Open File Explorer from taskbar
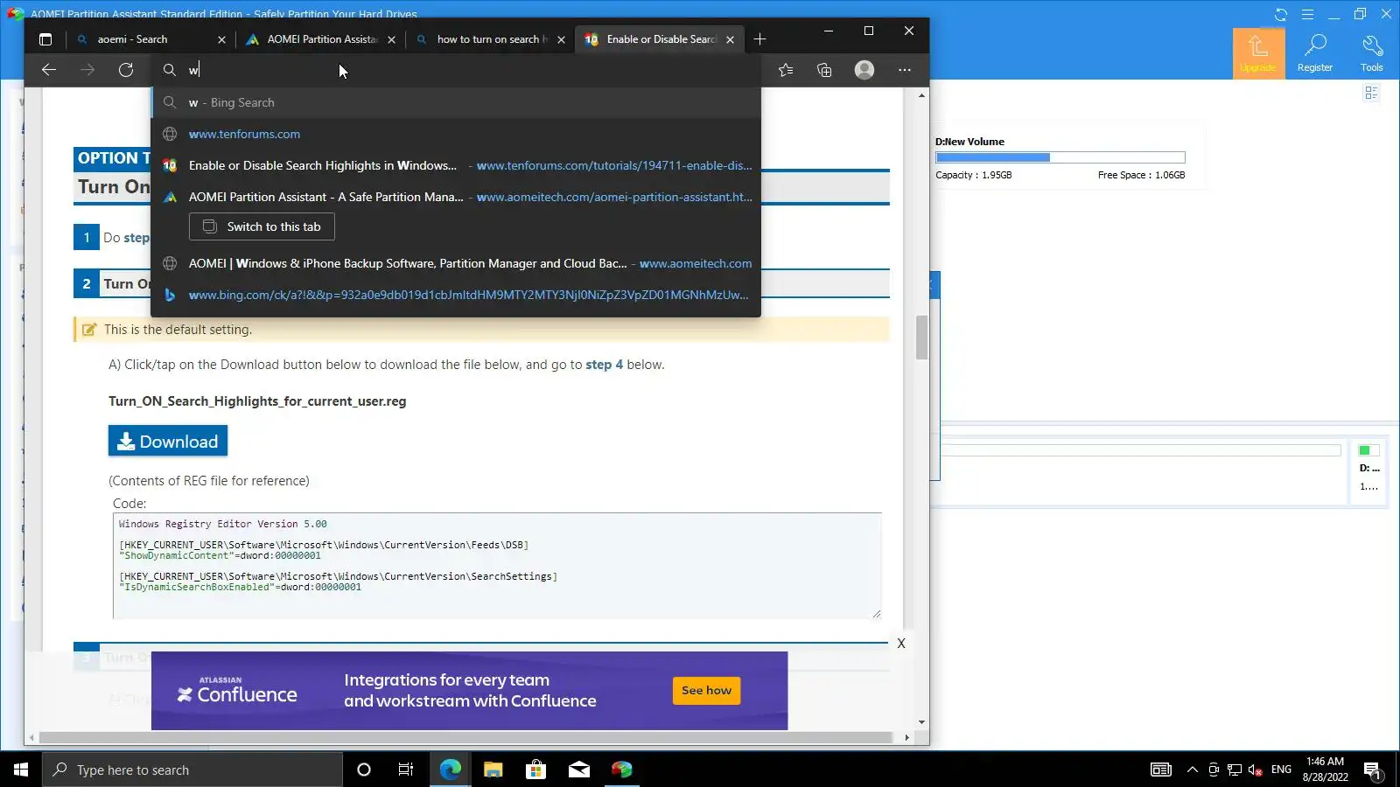 pos(493,770)
